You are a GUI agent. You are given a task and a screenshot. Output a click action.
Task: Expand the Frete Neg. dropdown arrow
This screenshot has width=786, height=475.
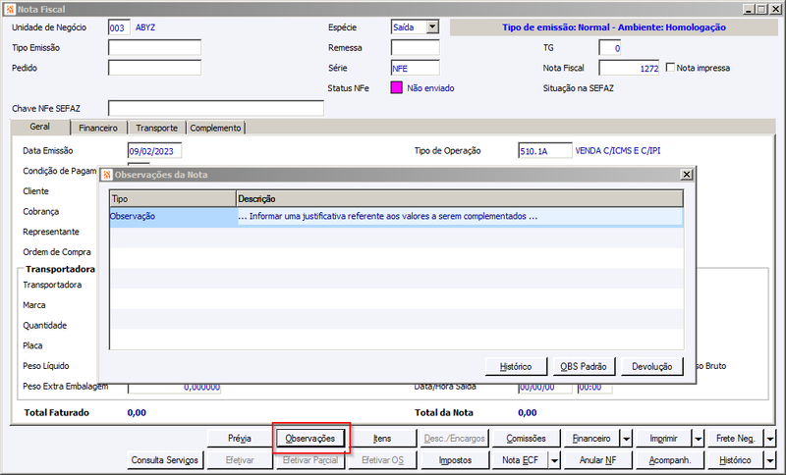point(770,439)
